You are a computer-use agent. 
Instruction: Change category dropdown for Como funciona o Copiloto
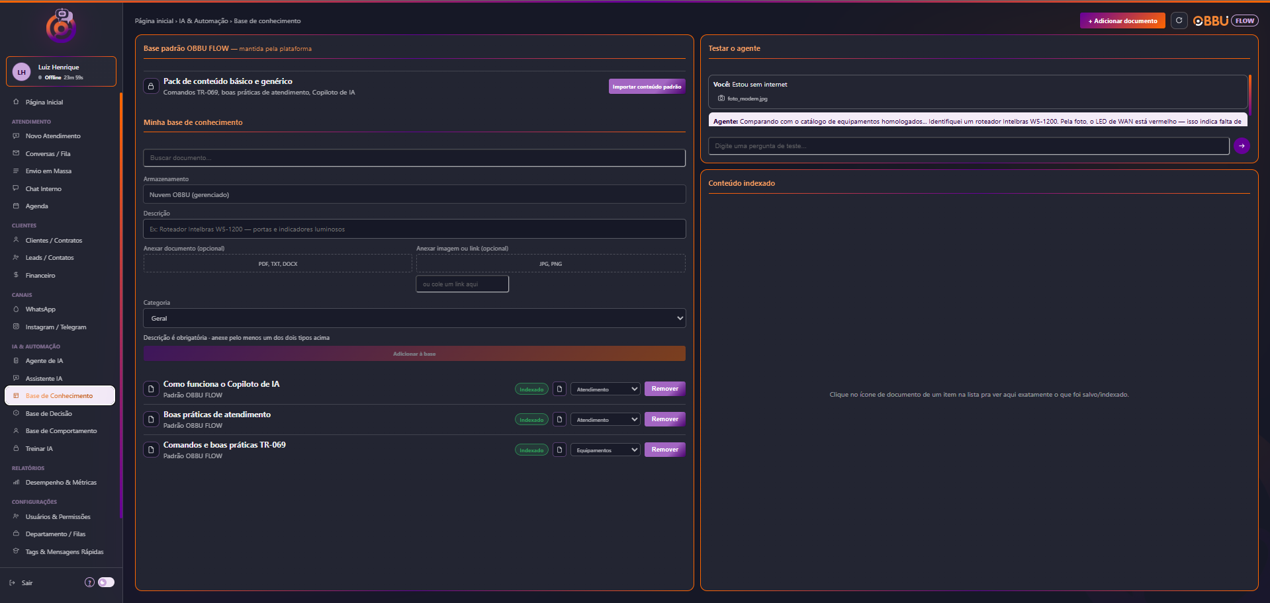click(606, 389)
